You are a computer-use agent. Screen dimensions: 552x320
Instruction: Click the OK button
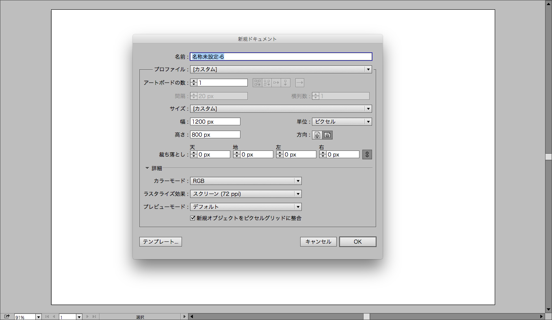point(357,242)
